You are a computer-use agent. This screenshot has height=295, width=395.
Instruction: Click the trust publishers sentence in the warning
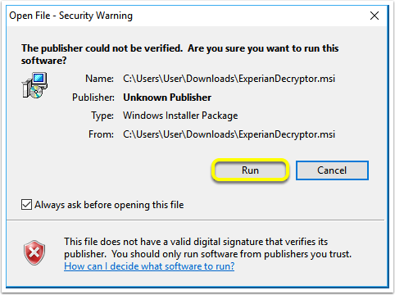[x=231, y=254]
